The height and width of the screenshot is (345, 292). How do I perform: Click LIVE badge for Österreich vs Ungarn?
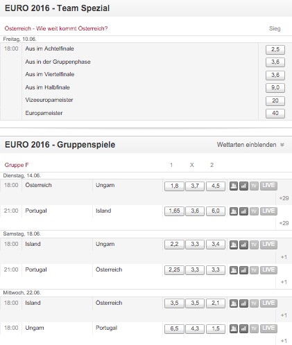click(268, 186)
